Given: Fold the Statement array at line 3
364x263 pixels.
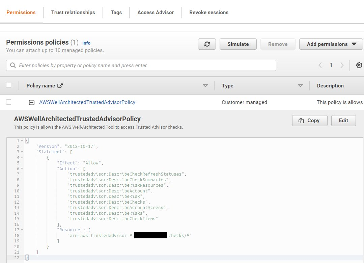Looking at the screenshot, I should click(22, 152).
